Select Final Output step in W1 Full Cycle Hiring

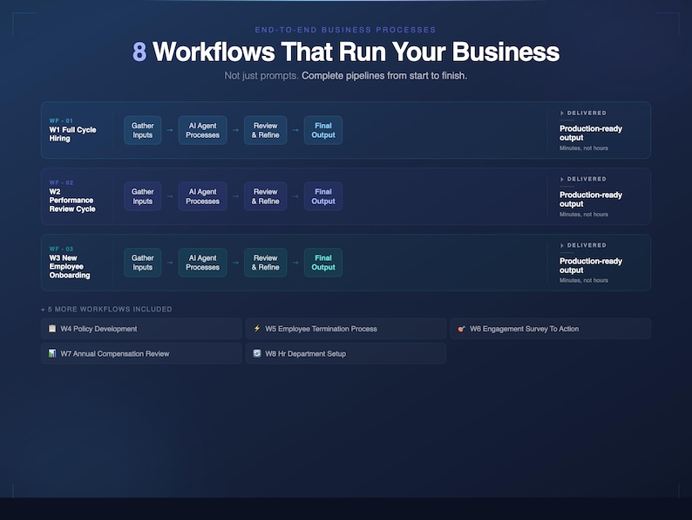(x=323, y=130)
